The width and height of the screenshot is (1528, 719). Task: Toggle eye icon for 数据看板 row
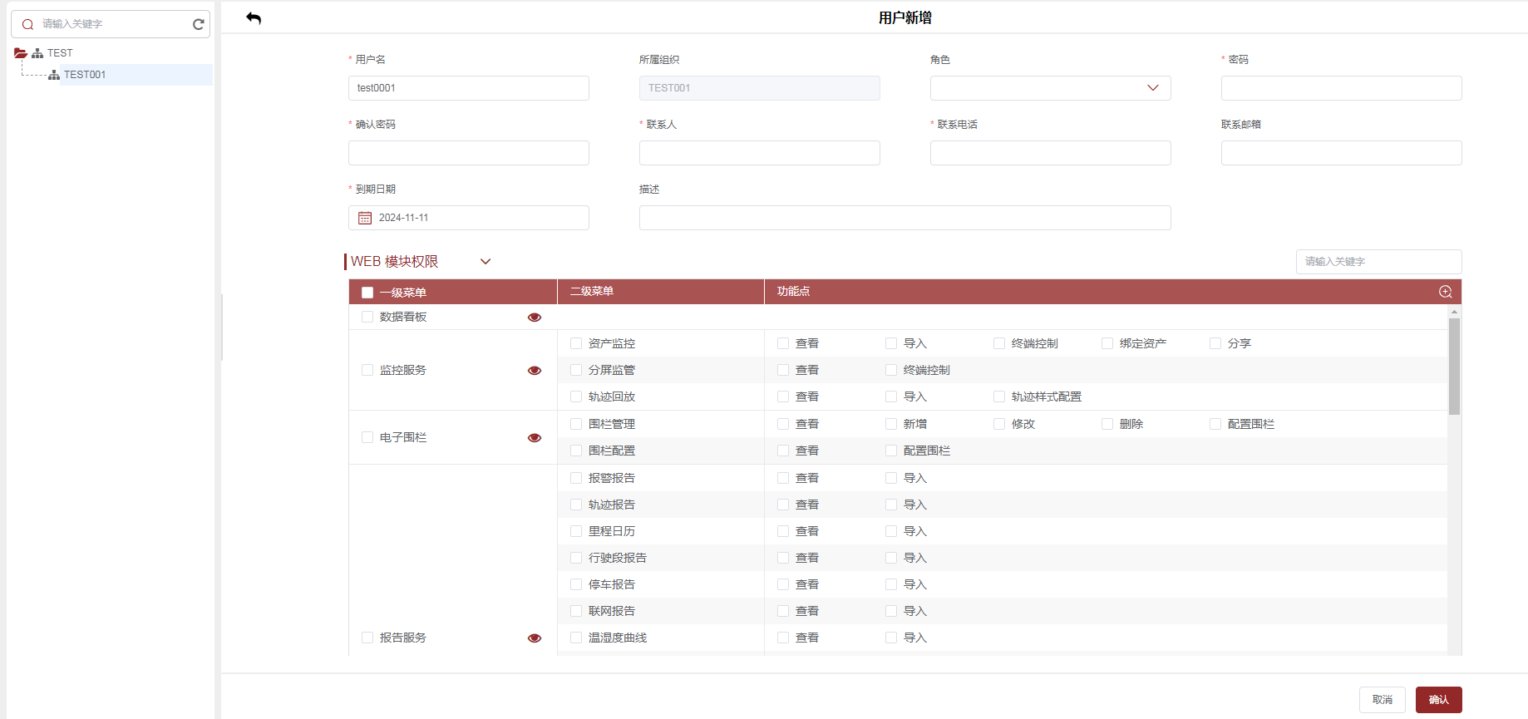coord(534,318)
